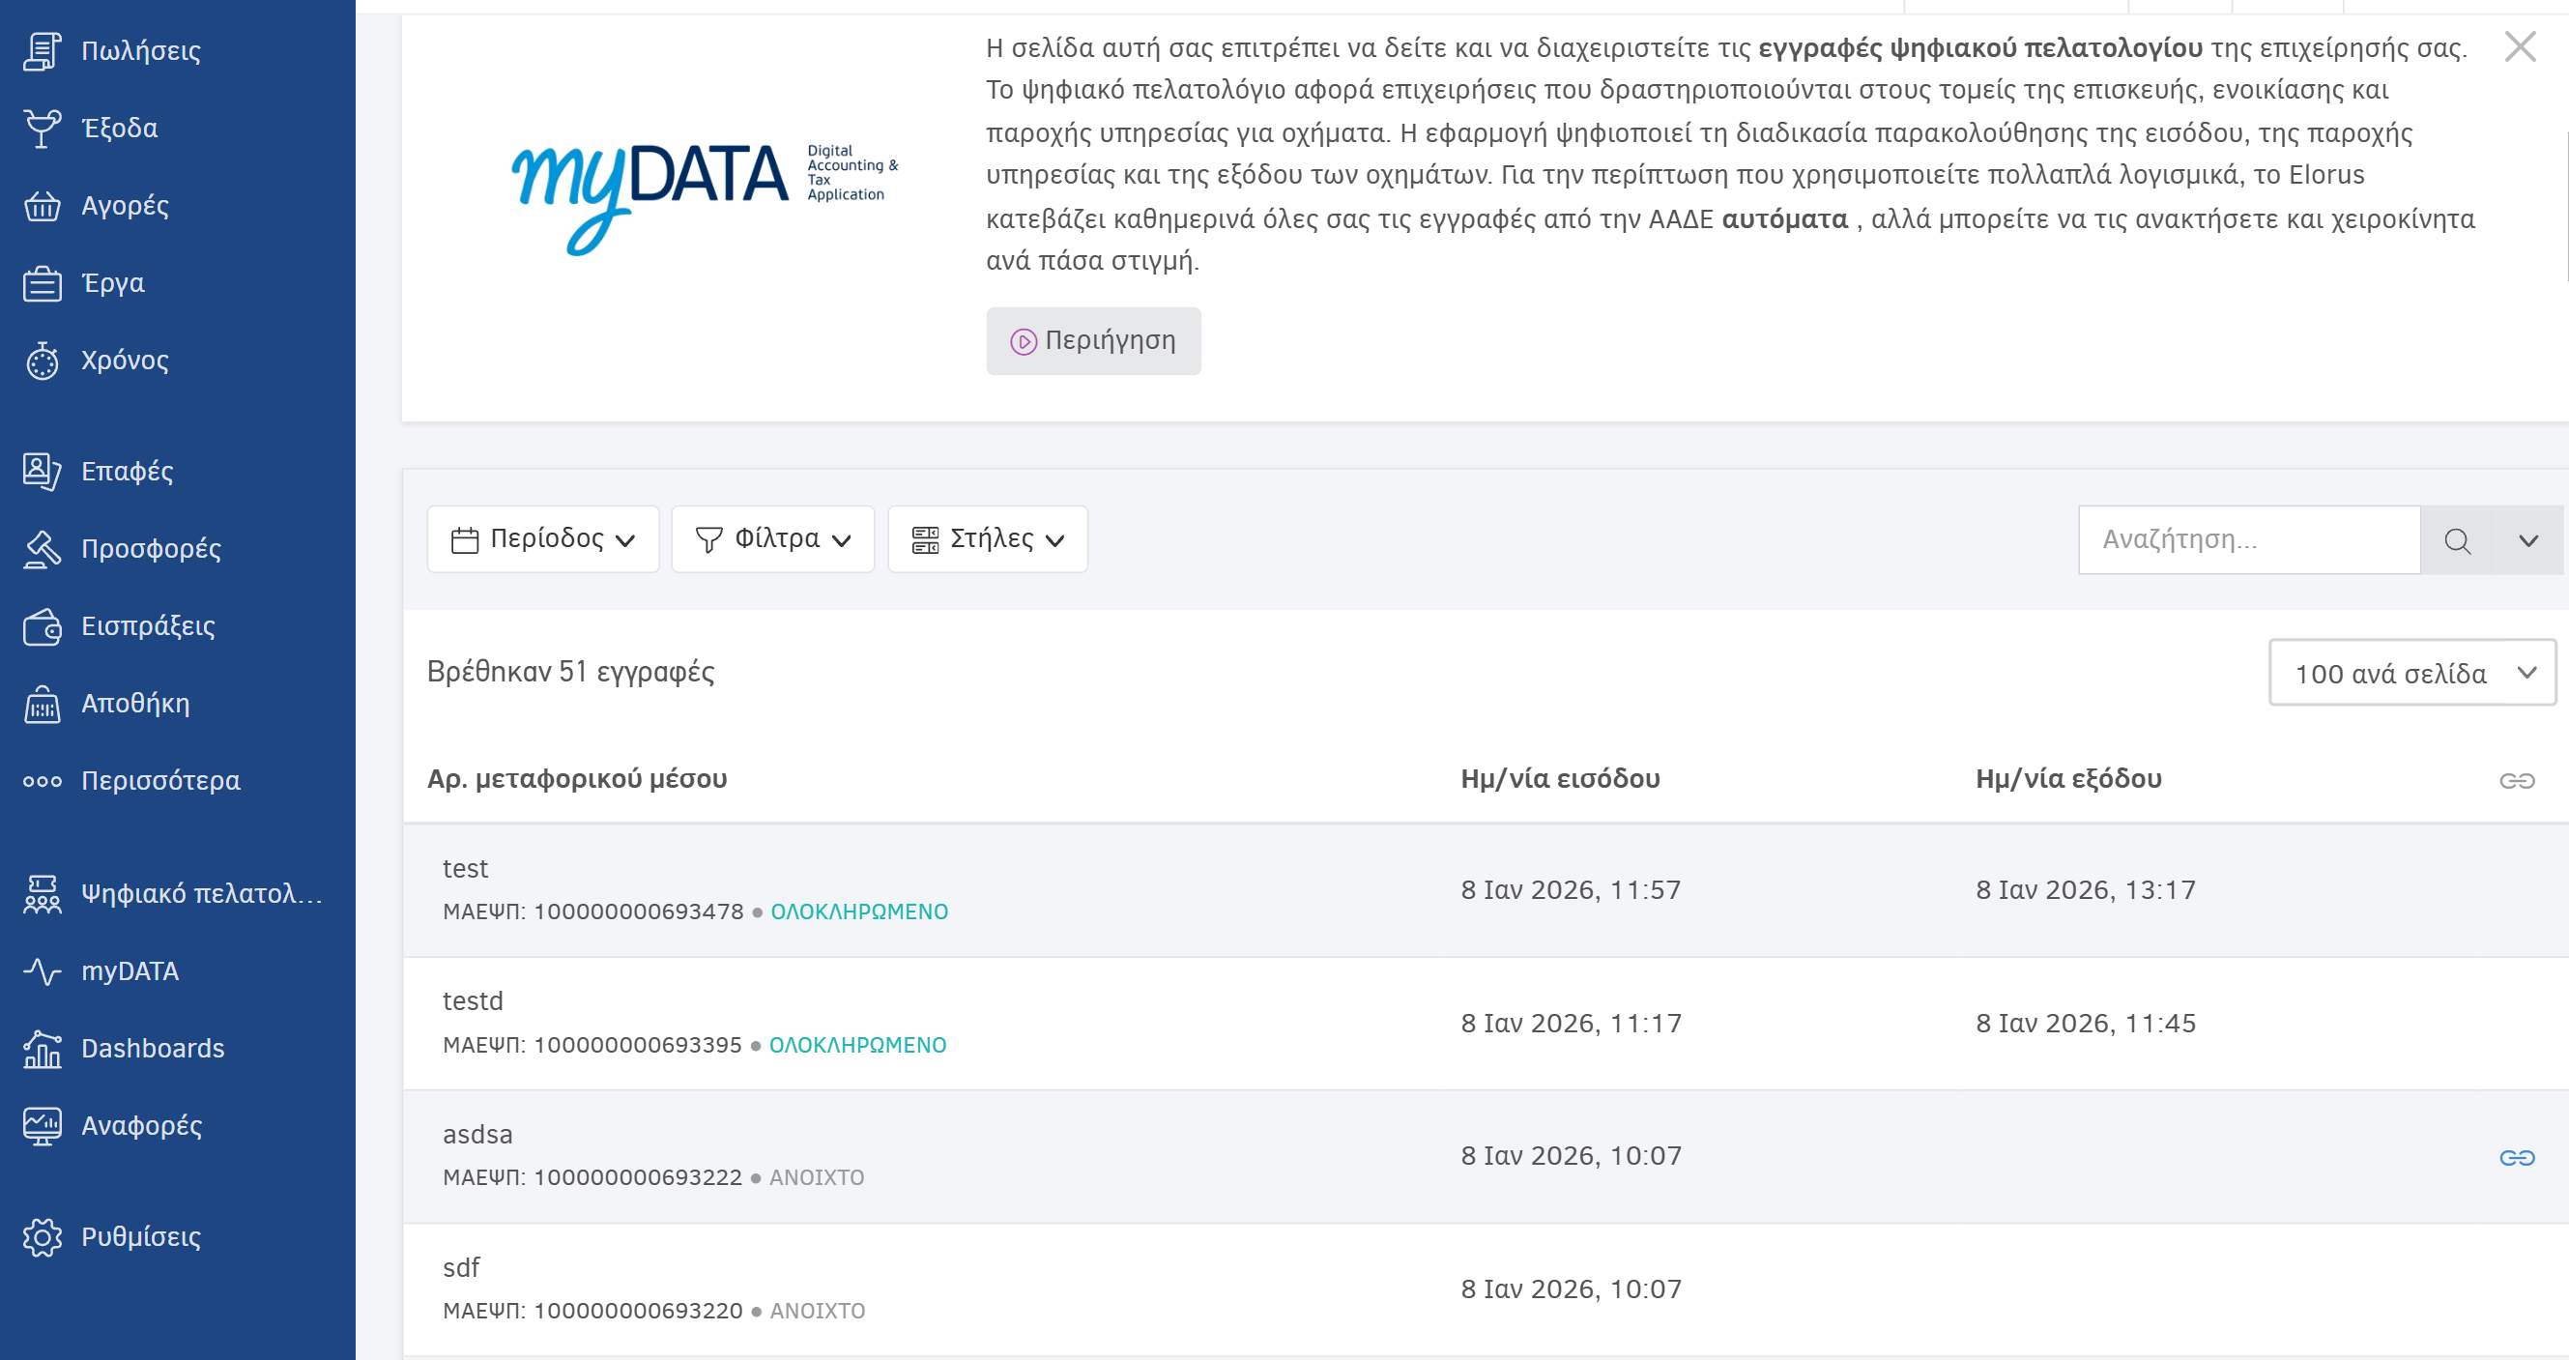Open the myDATA menu item
2569x1360 pixels.
[x=130, y=971]
